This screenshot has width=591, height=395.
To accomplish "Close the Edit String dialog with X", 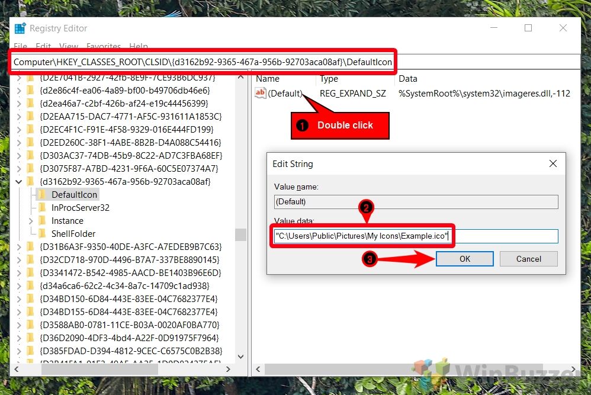I will pyautogui.click(x=553, y=163).
